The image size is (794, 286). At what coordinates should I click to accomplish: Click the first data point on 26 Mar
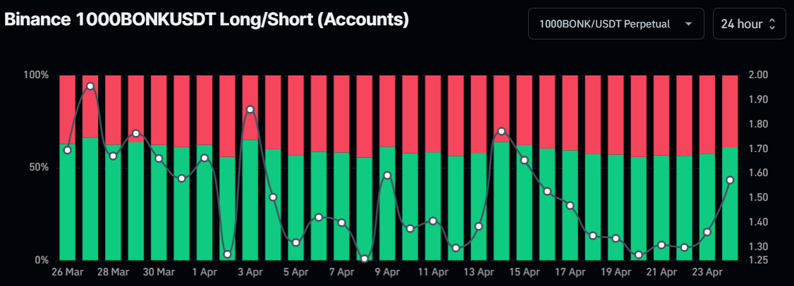coord(68,150)
